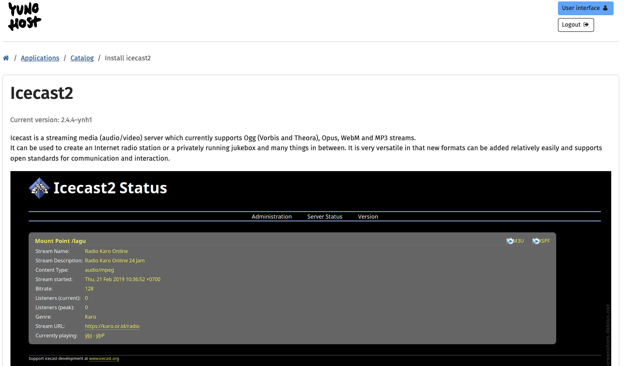Visit the www.icecast.org link

pyautogui.click(x=104, y=358)
